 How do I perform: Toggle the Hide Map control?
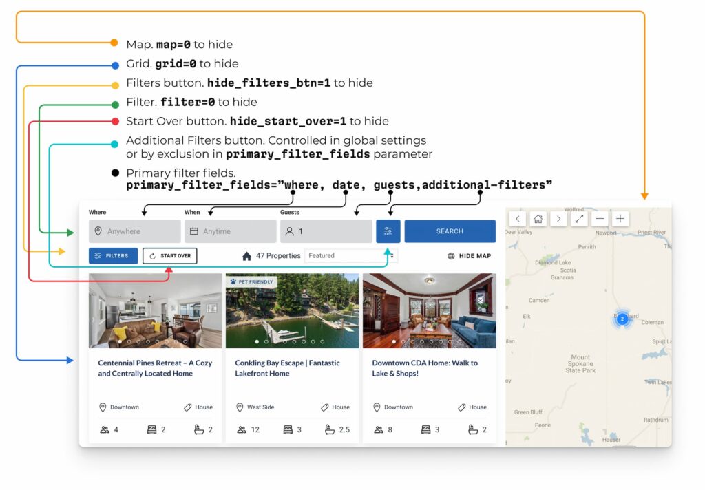coord(470,256)
